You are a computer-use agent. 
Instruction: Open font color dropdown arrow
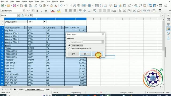point(56,11)
